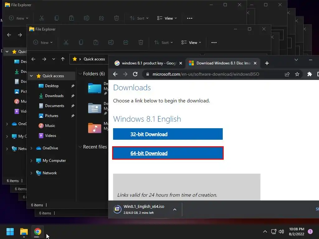
Task: Select Pictures in front File Explorer sidebar
Action: point(52,116)
